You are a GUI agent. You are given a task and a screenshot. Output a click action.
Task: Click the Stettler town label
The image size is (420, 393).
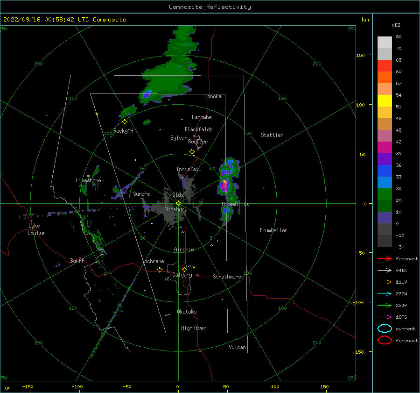point(272,135)
